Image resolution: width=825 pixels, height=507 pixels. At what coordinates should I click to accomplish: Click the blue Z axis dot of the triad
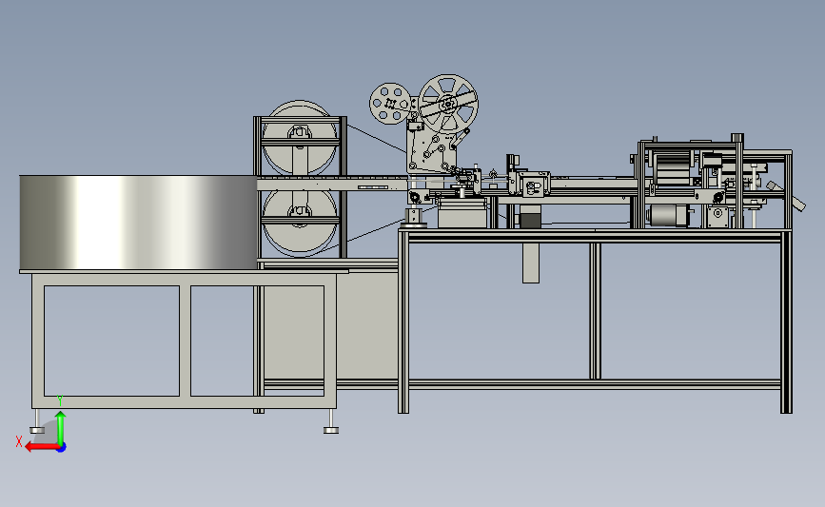(x=61, y=448)
